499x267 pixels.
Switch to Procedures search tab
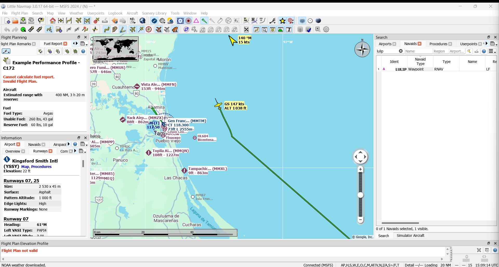click(438, 44)
